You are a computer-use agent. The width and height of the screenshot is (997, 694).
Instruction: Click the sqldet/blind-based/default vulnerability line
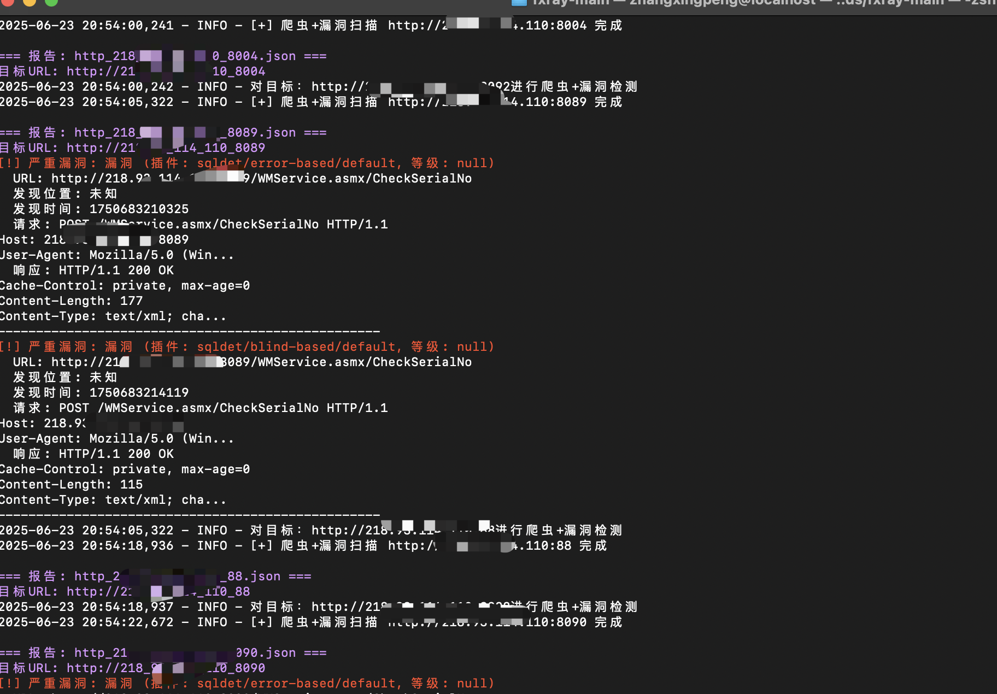click(247, 347)
